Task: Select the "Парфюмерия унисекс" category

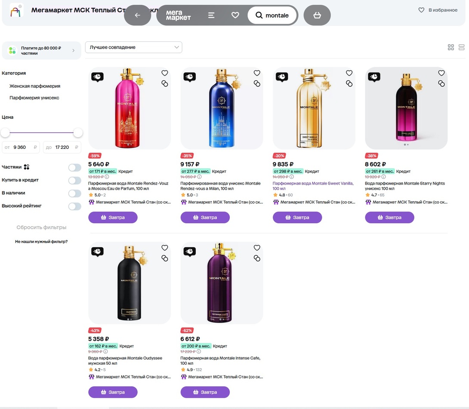Action: pos(34,98)
